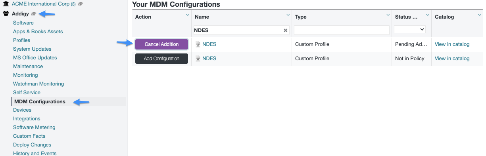Open the Name column menu chevron
Screen dimensions: 486x156
pos(288,15)
